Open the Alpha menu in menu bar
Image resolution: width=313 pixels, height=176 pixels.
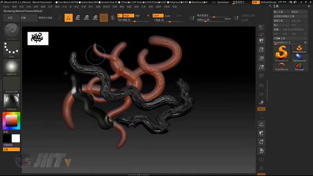6,6
